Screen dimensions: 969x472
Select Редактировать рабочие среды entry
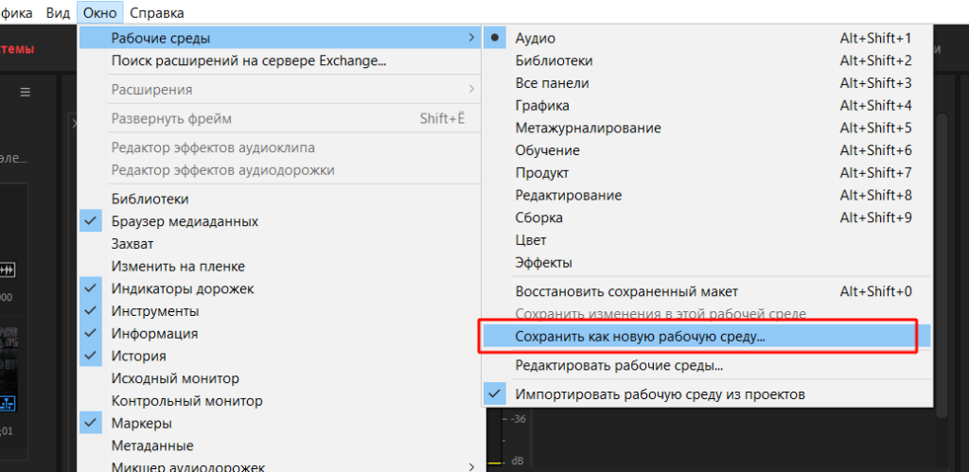point(619,365)
